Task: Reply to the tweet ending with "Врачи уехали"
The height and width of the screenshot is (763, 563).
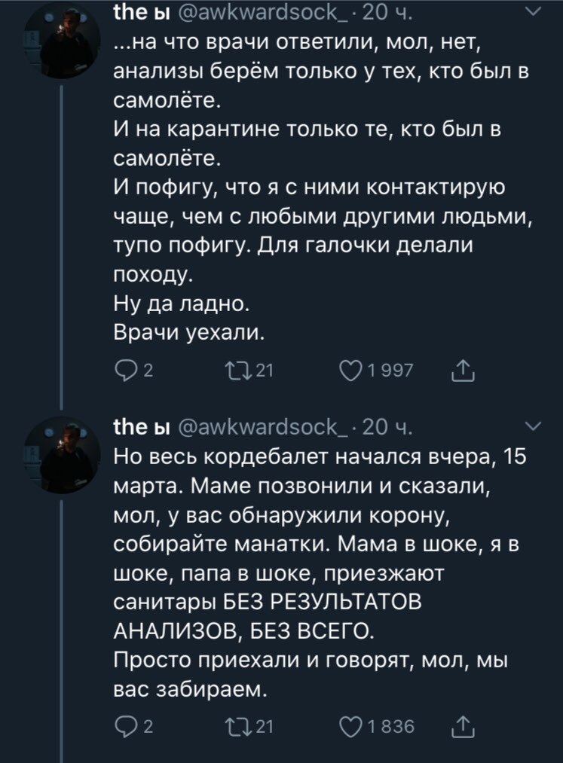Action: (121, 370)
